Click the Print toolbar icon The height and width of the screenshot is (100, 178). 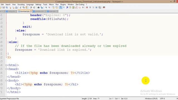tap(16, 7)
